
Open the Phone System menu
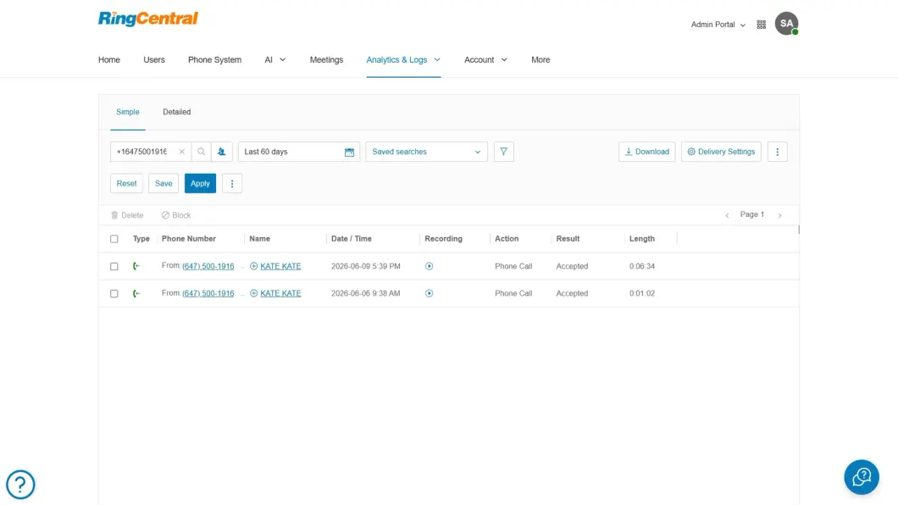(x=215, y=59)
